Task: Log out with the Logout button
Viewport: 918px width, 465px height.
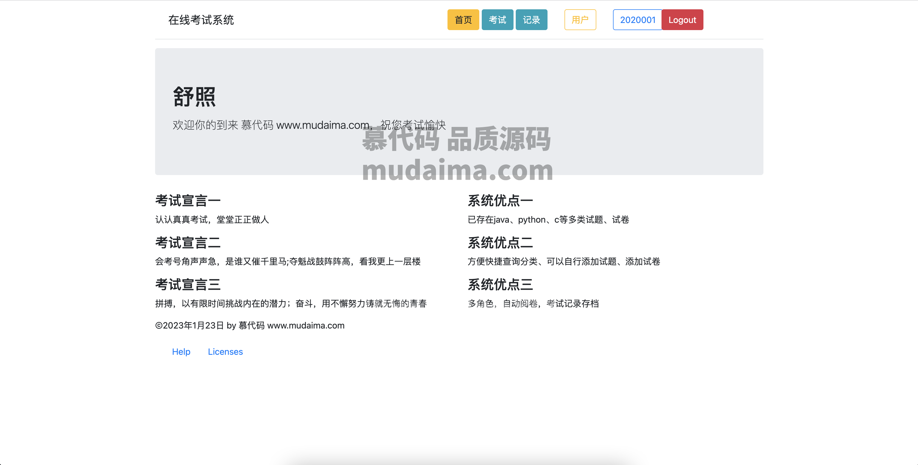Action: click(682, 20)
